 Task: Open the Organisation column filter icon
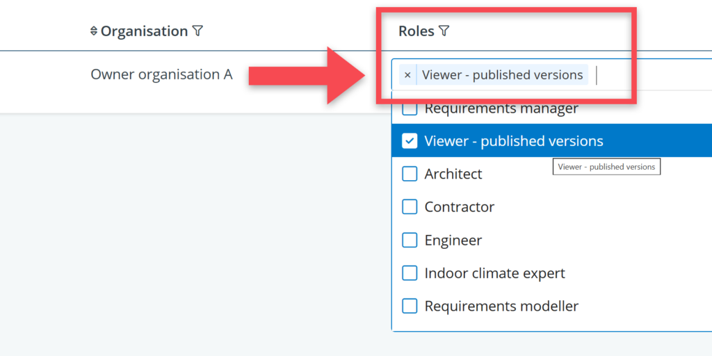point(197,31)
